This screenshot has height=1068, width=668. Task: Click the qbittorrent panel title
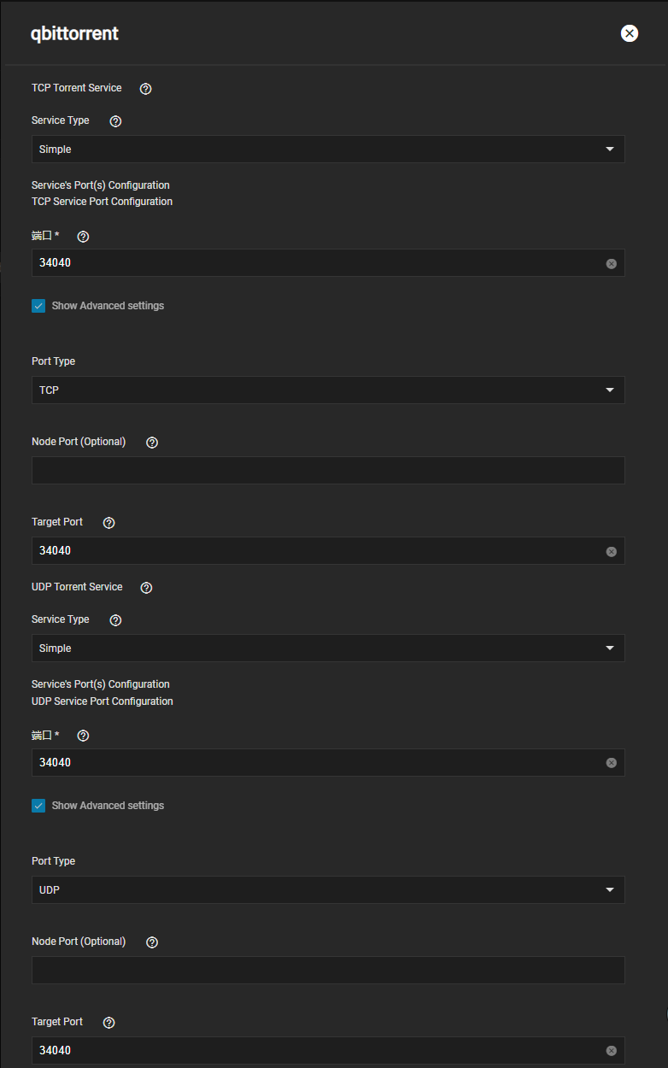coord(74,34)
